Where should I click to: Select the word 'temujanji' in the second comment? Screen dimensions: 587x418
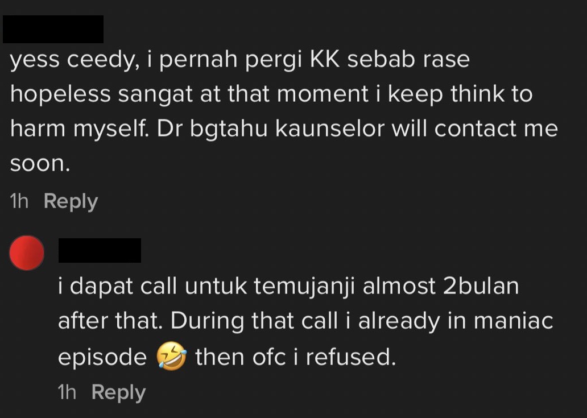pyautogui.click(x=304, y=287)
